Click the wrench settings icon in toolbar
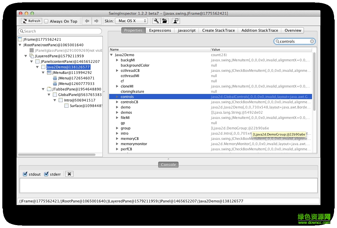The height and width of the screenshot is (228, 337). point(156,21)
